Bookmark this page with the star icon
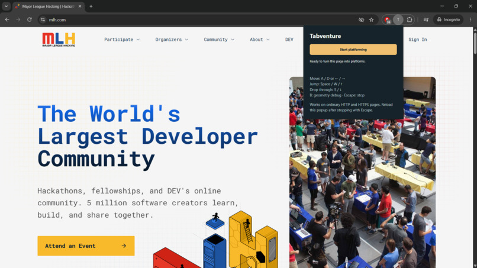Screen dimensions: 477x268 [x=372, y=20]
